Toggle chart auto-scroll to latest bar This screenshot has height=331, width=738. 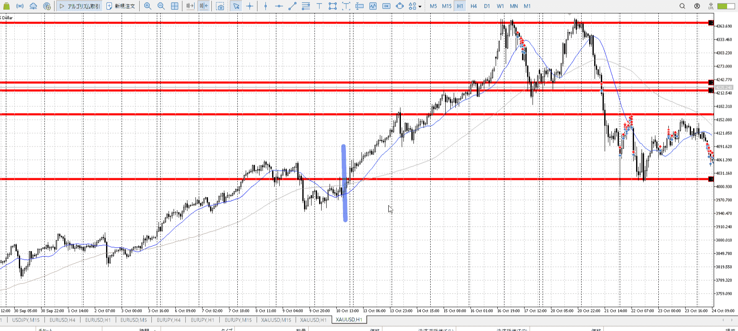190,6
